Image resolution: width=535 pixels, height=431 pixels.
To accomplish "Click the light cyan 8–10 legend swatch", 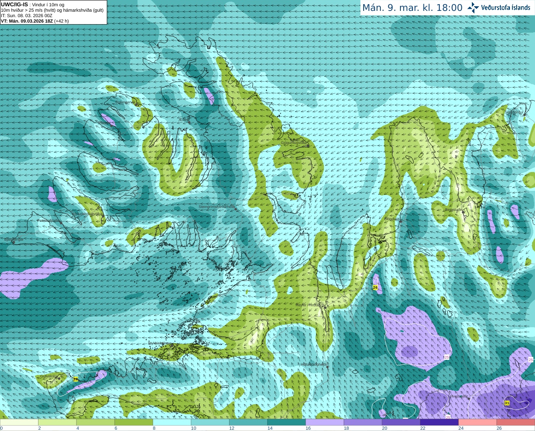I will (172, 422).
